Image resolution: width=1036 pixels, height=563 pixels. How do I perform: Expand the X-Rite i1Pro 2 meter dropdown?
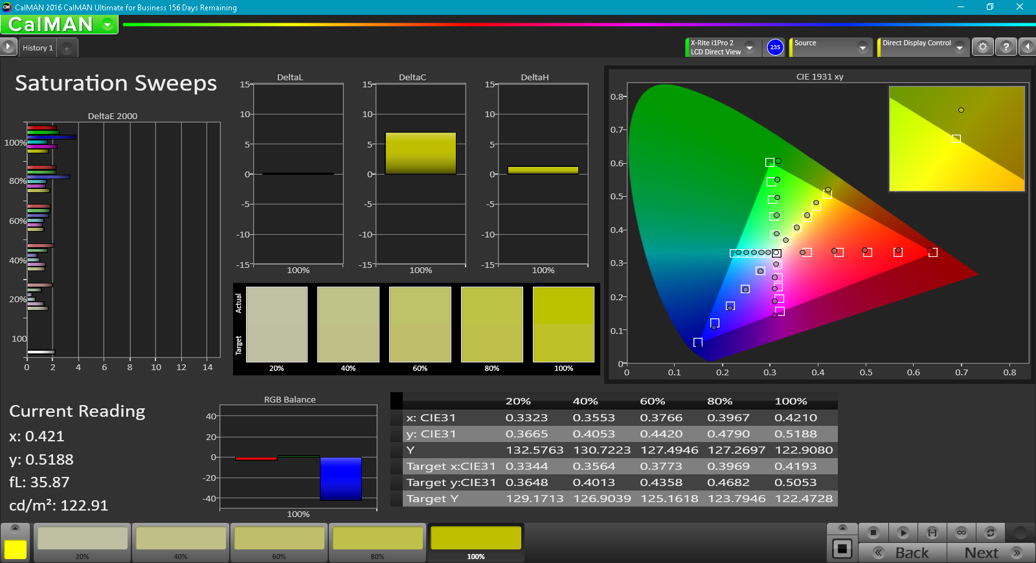(750, 47)
